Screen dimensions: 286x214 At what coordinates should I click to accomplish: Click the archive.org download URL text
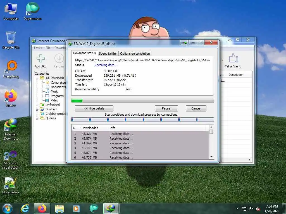143,60
